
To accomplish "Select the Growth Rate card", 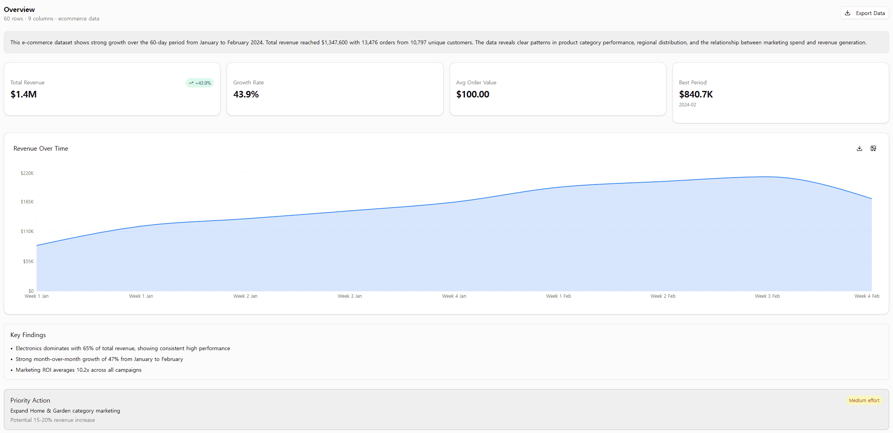I will [x=335, y=89].
